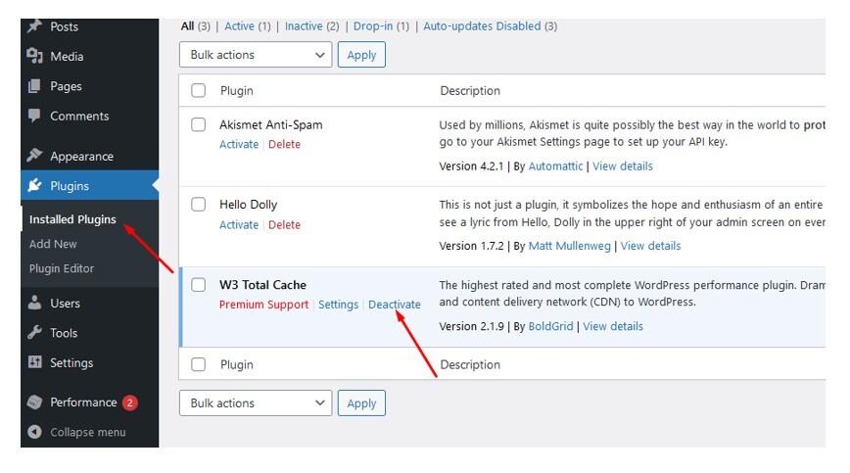Click the Hello Dolly plugin name

(x=249, y=205)
